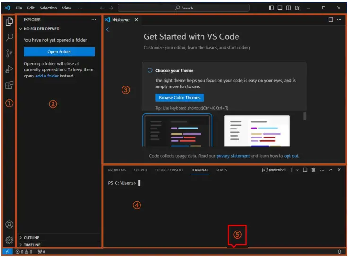Create a new terminal with the plus icon
The width and height of the screenshot is (349, 257).
(292, 170)
